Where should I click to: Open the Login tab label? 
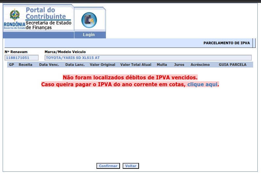(x=89, y=35)
